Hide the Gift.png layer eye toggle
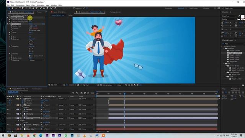Image resolution: width=245 pixels, height=138 pixels. (8, 110)
